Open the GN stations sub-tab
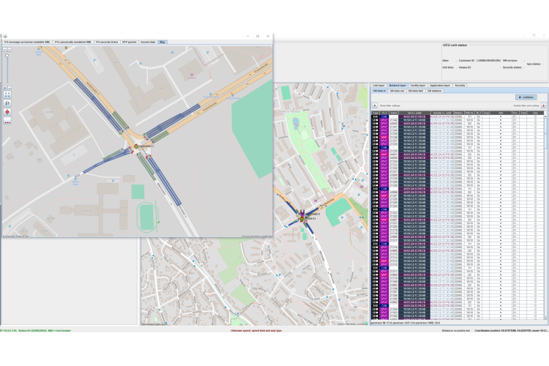Screen dimensions: 549x366 point(435,91)
